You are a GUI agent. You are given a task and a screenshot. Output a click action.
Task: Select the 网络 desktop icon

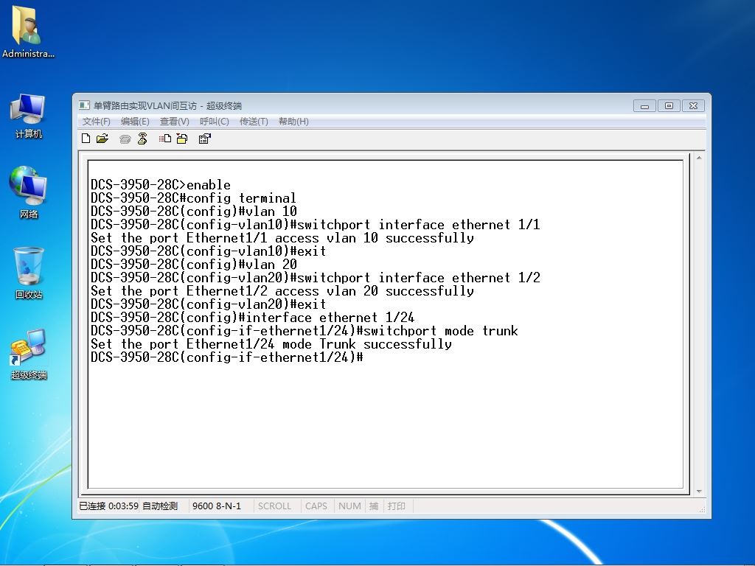(x=29, y=192)
